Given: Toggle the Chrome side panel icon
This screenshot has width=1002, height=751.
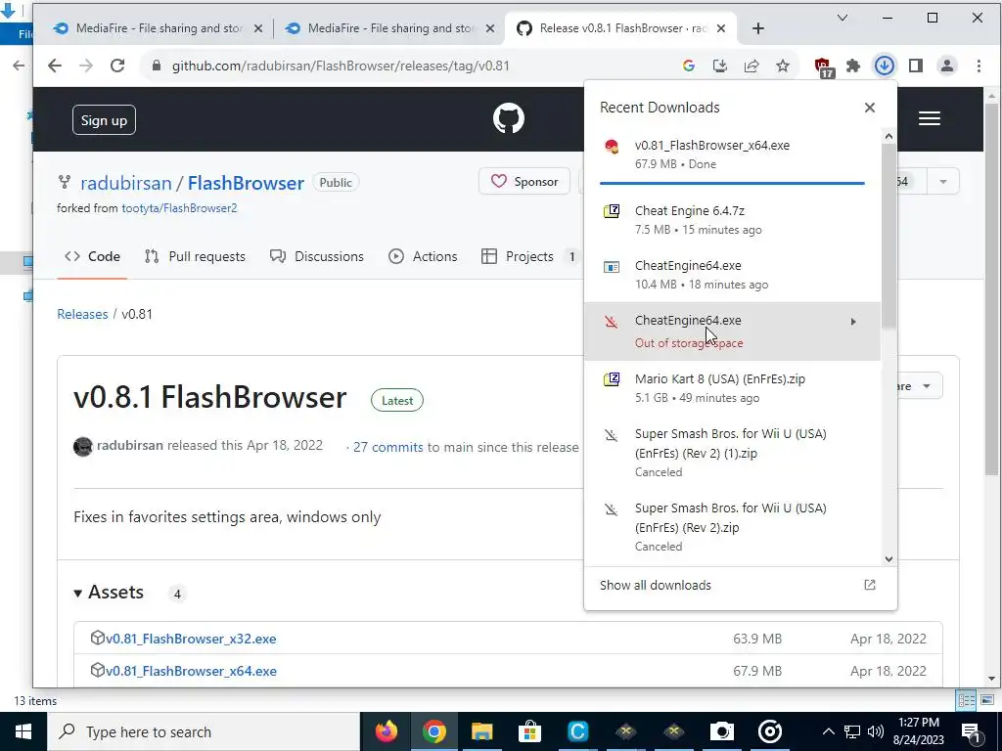Looking at the screenshot, I should click(916, 66).
